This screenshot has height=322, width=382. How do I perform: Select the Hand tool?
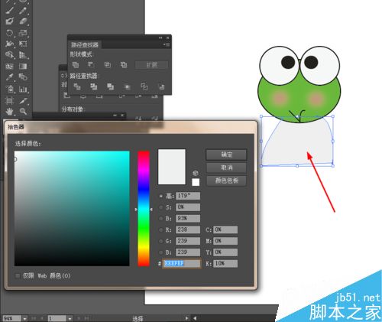point(10,112)
